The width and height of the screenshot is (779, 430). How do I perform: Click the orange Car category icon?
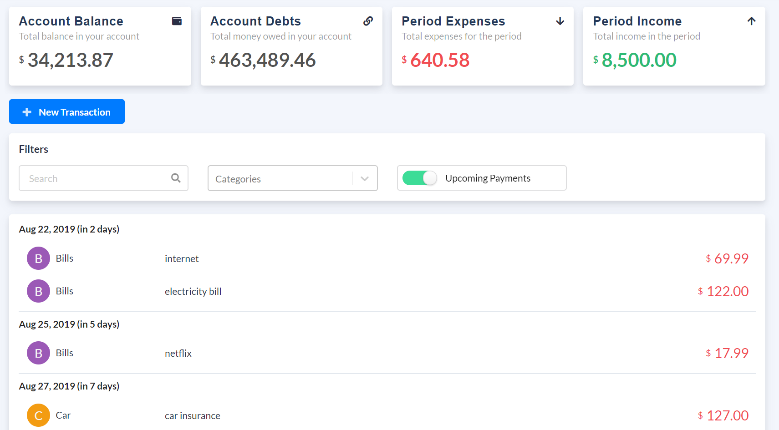pos(38,415)
